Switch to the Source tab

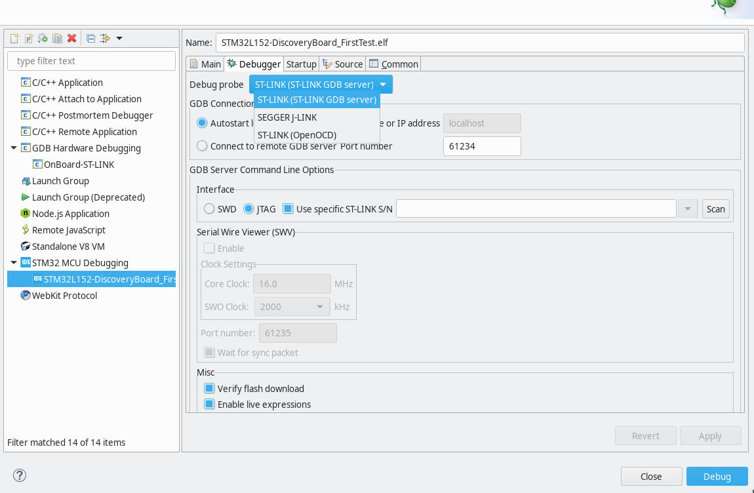coord(342,64)
